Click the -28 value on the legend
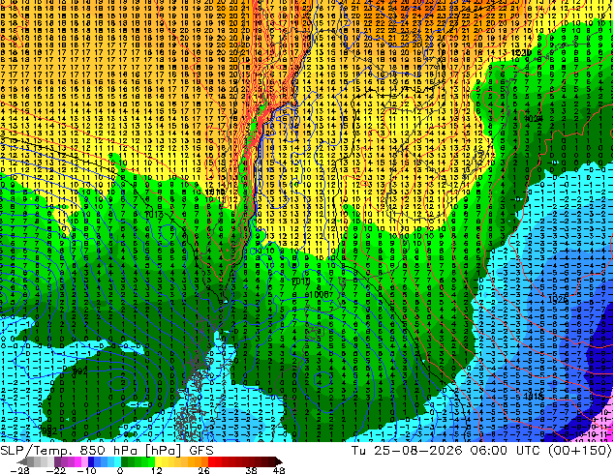614x474 pixels. (x=19, y=470)
